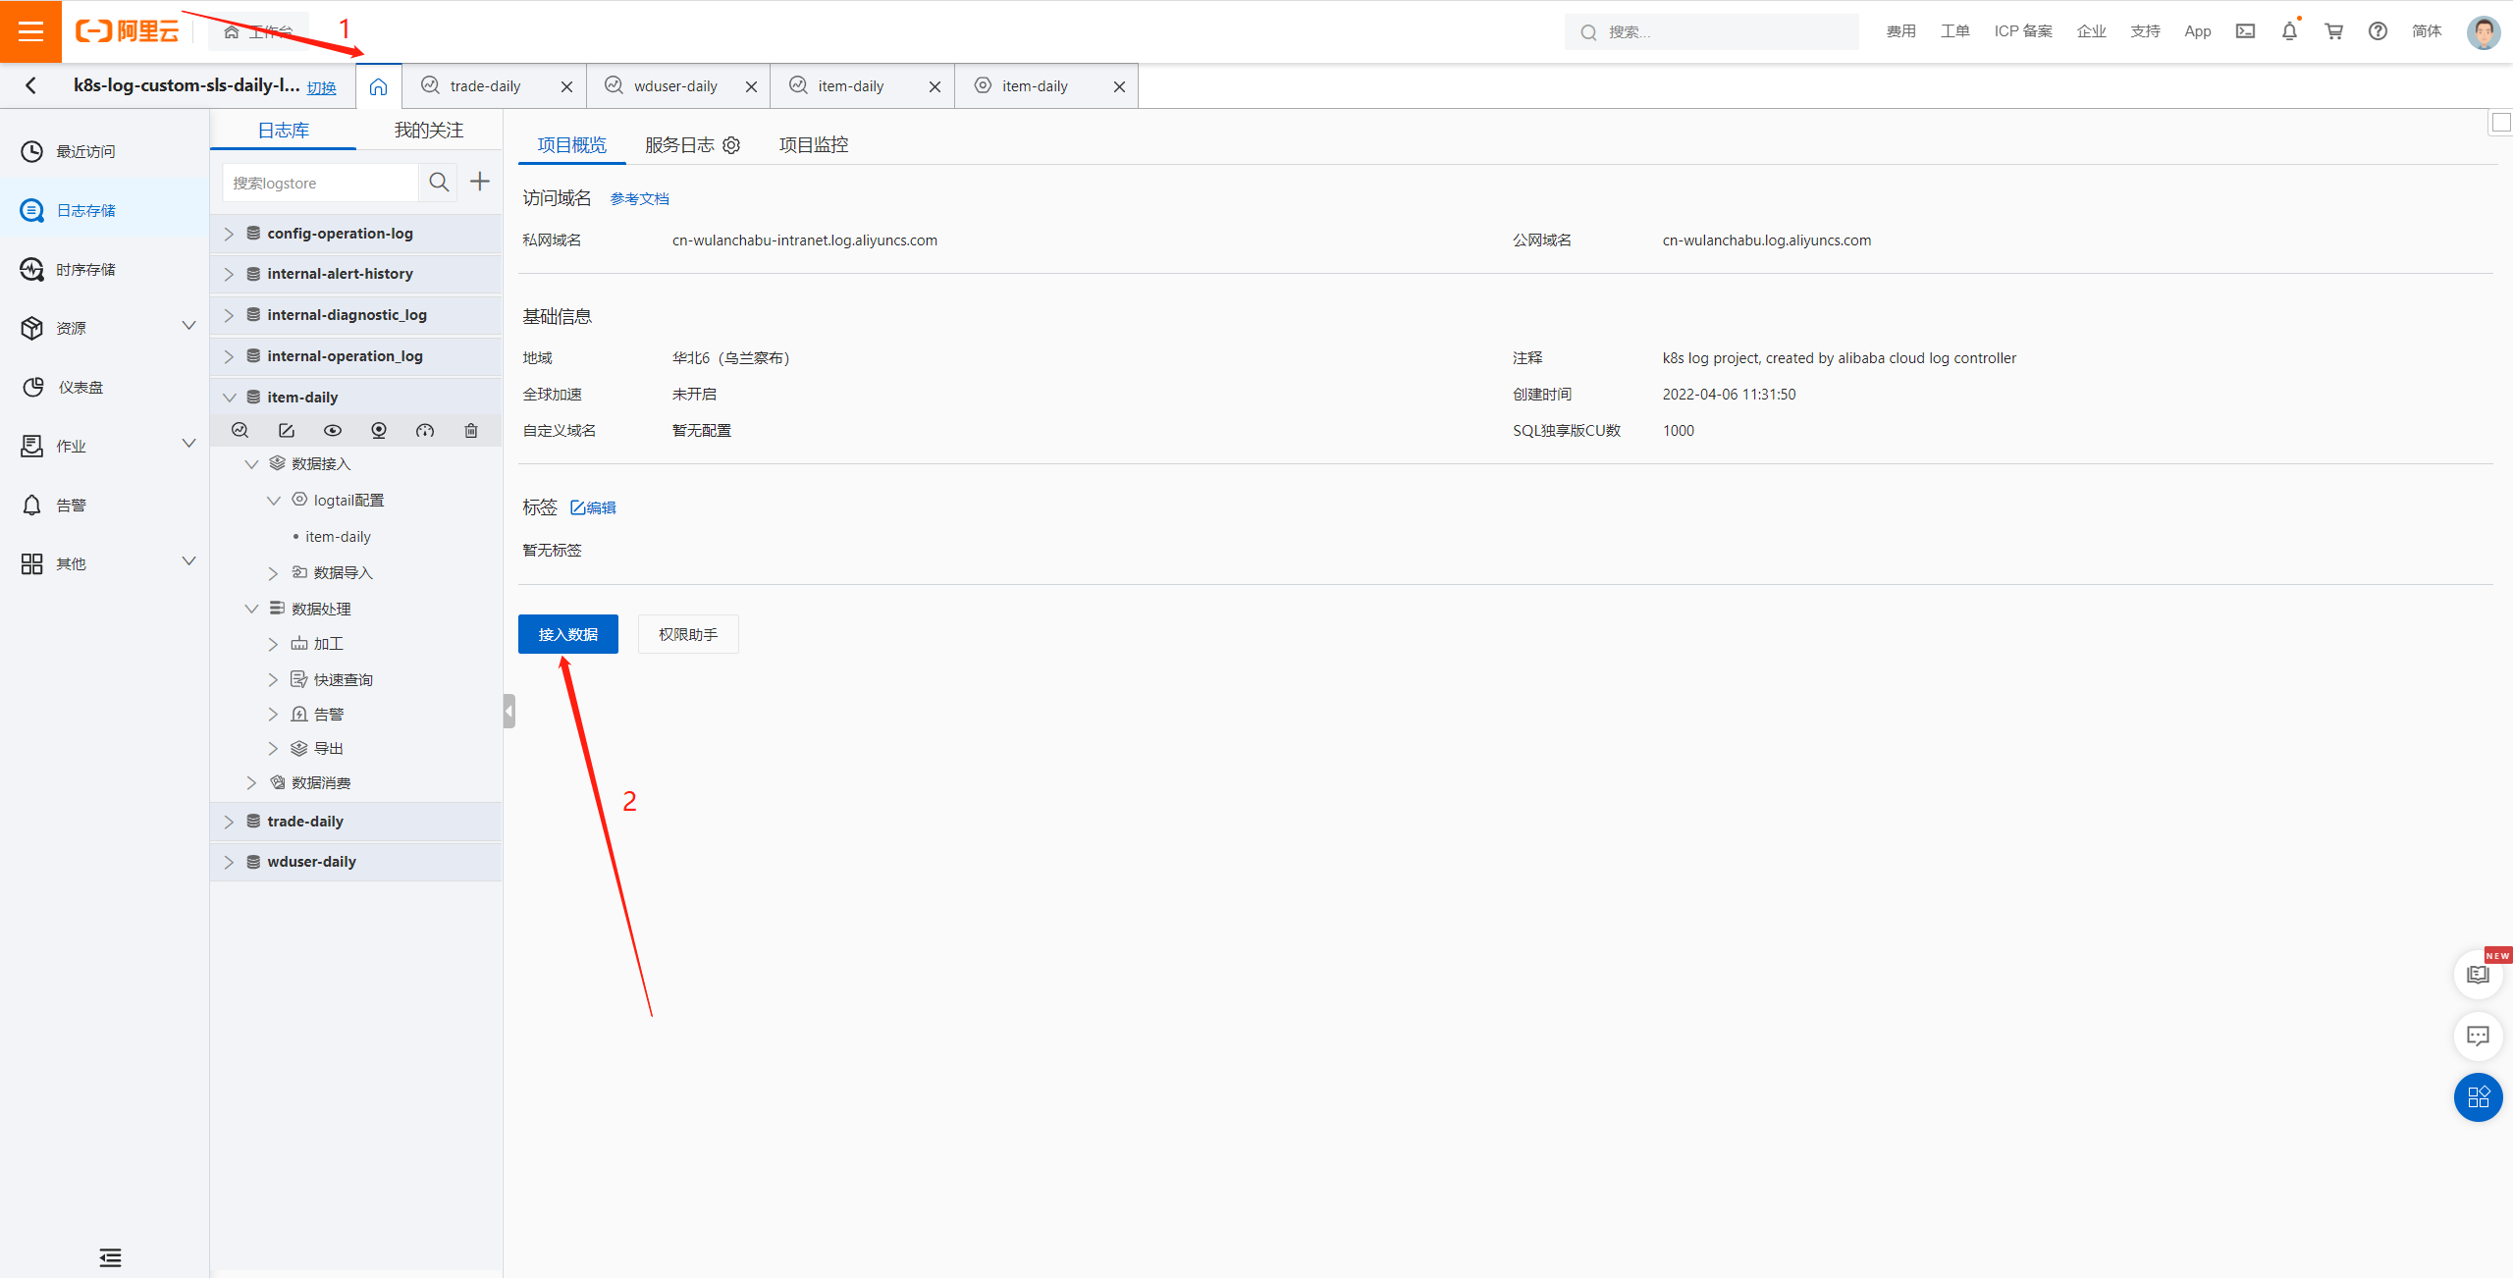The width and height of the screenshot is (2513, 1278).
Task: Collapse the logstore panel with side handle
Action: click(x=508, y=711)
